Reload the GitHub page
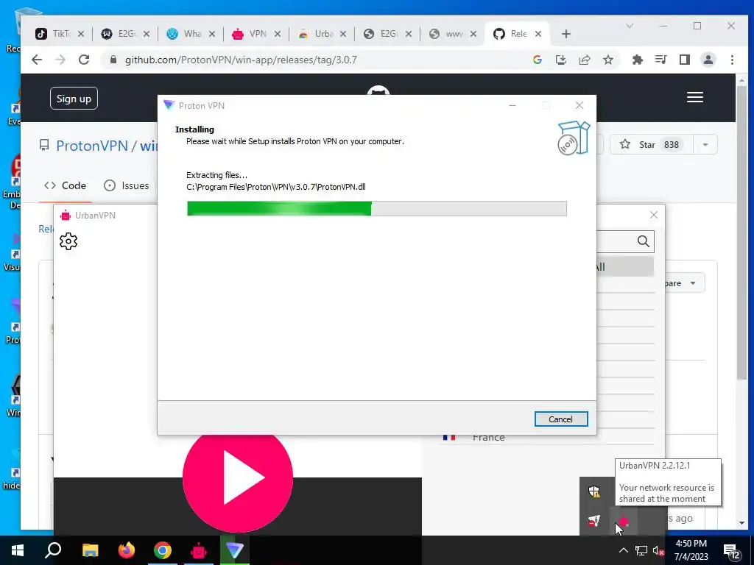The image size is (754, 565). coord(84,60)
